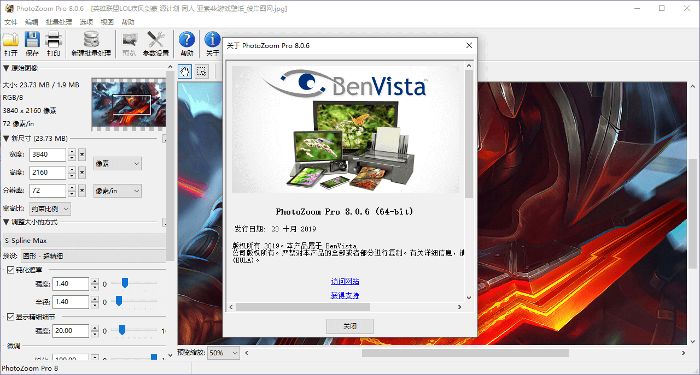Image resolution: width=700 pixels, height=375 pixels.
Task: Click the 发行日期: 23 十月 2019 text
Action: pos(275,229)
